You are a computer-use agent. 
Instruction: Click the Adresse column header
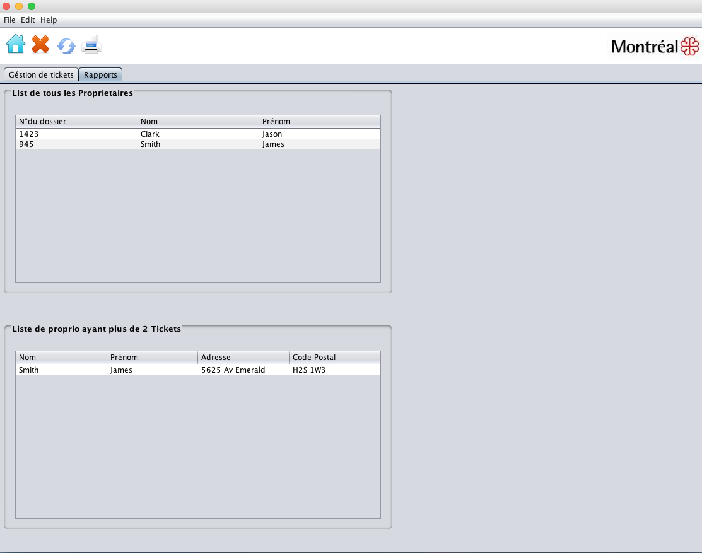(243, 358)
